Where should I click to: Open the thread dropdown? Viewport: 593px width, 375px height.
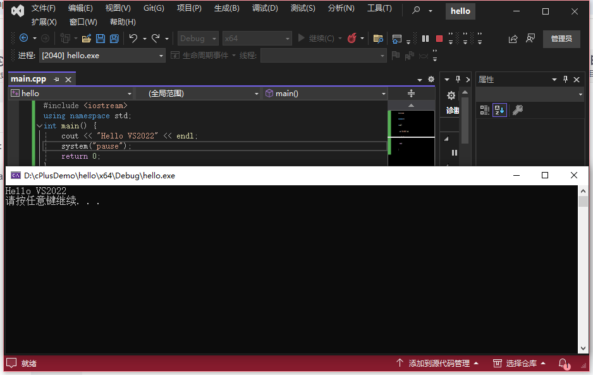click(323, 56)
